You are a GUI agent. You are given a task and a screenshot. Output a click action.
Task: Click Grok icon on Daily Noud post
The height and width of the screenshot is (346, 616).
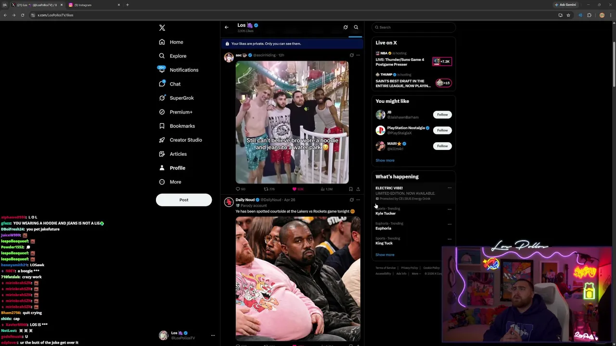351,200
